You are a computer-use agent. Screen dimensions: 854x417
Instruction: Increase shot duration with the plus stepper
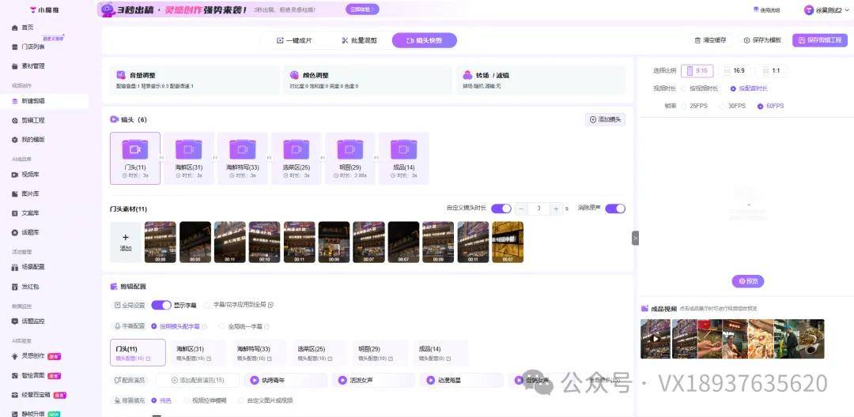point(557,208)
